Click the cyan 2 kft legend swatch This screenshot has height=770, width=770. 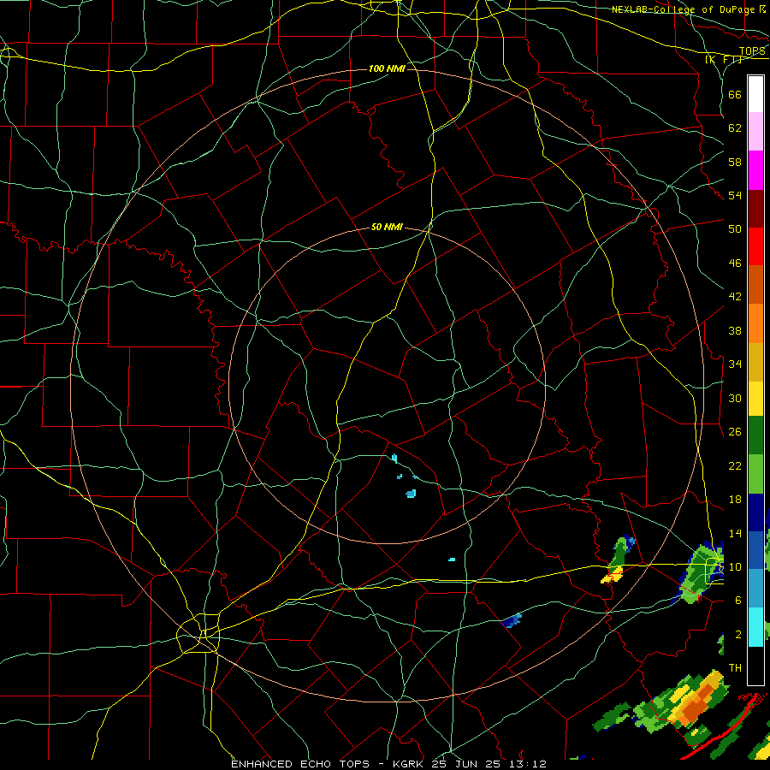click(x=755, y=626)
